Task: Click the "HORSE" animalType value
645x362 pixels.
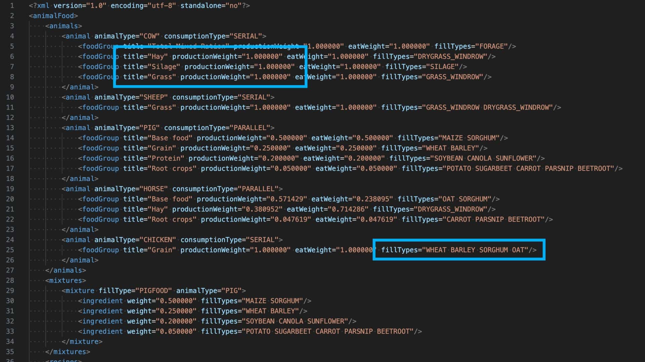Action: (154, 189)
